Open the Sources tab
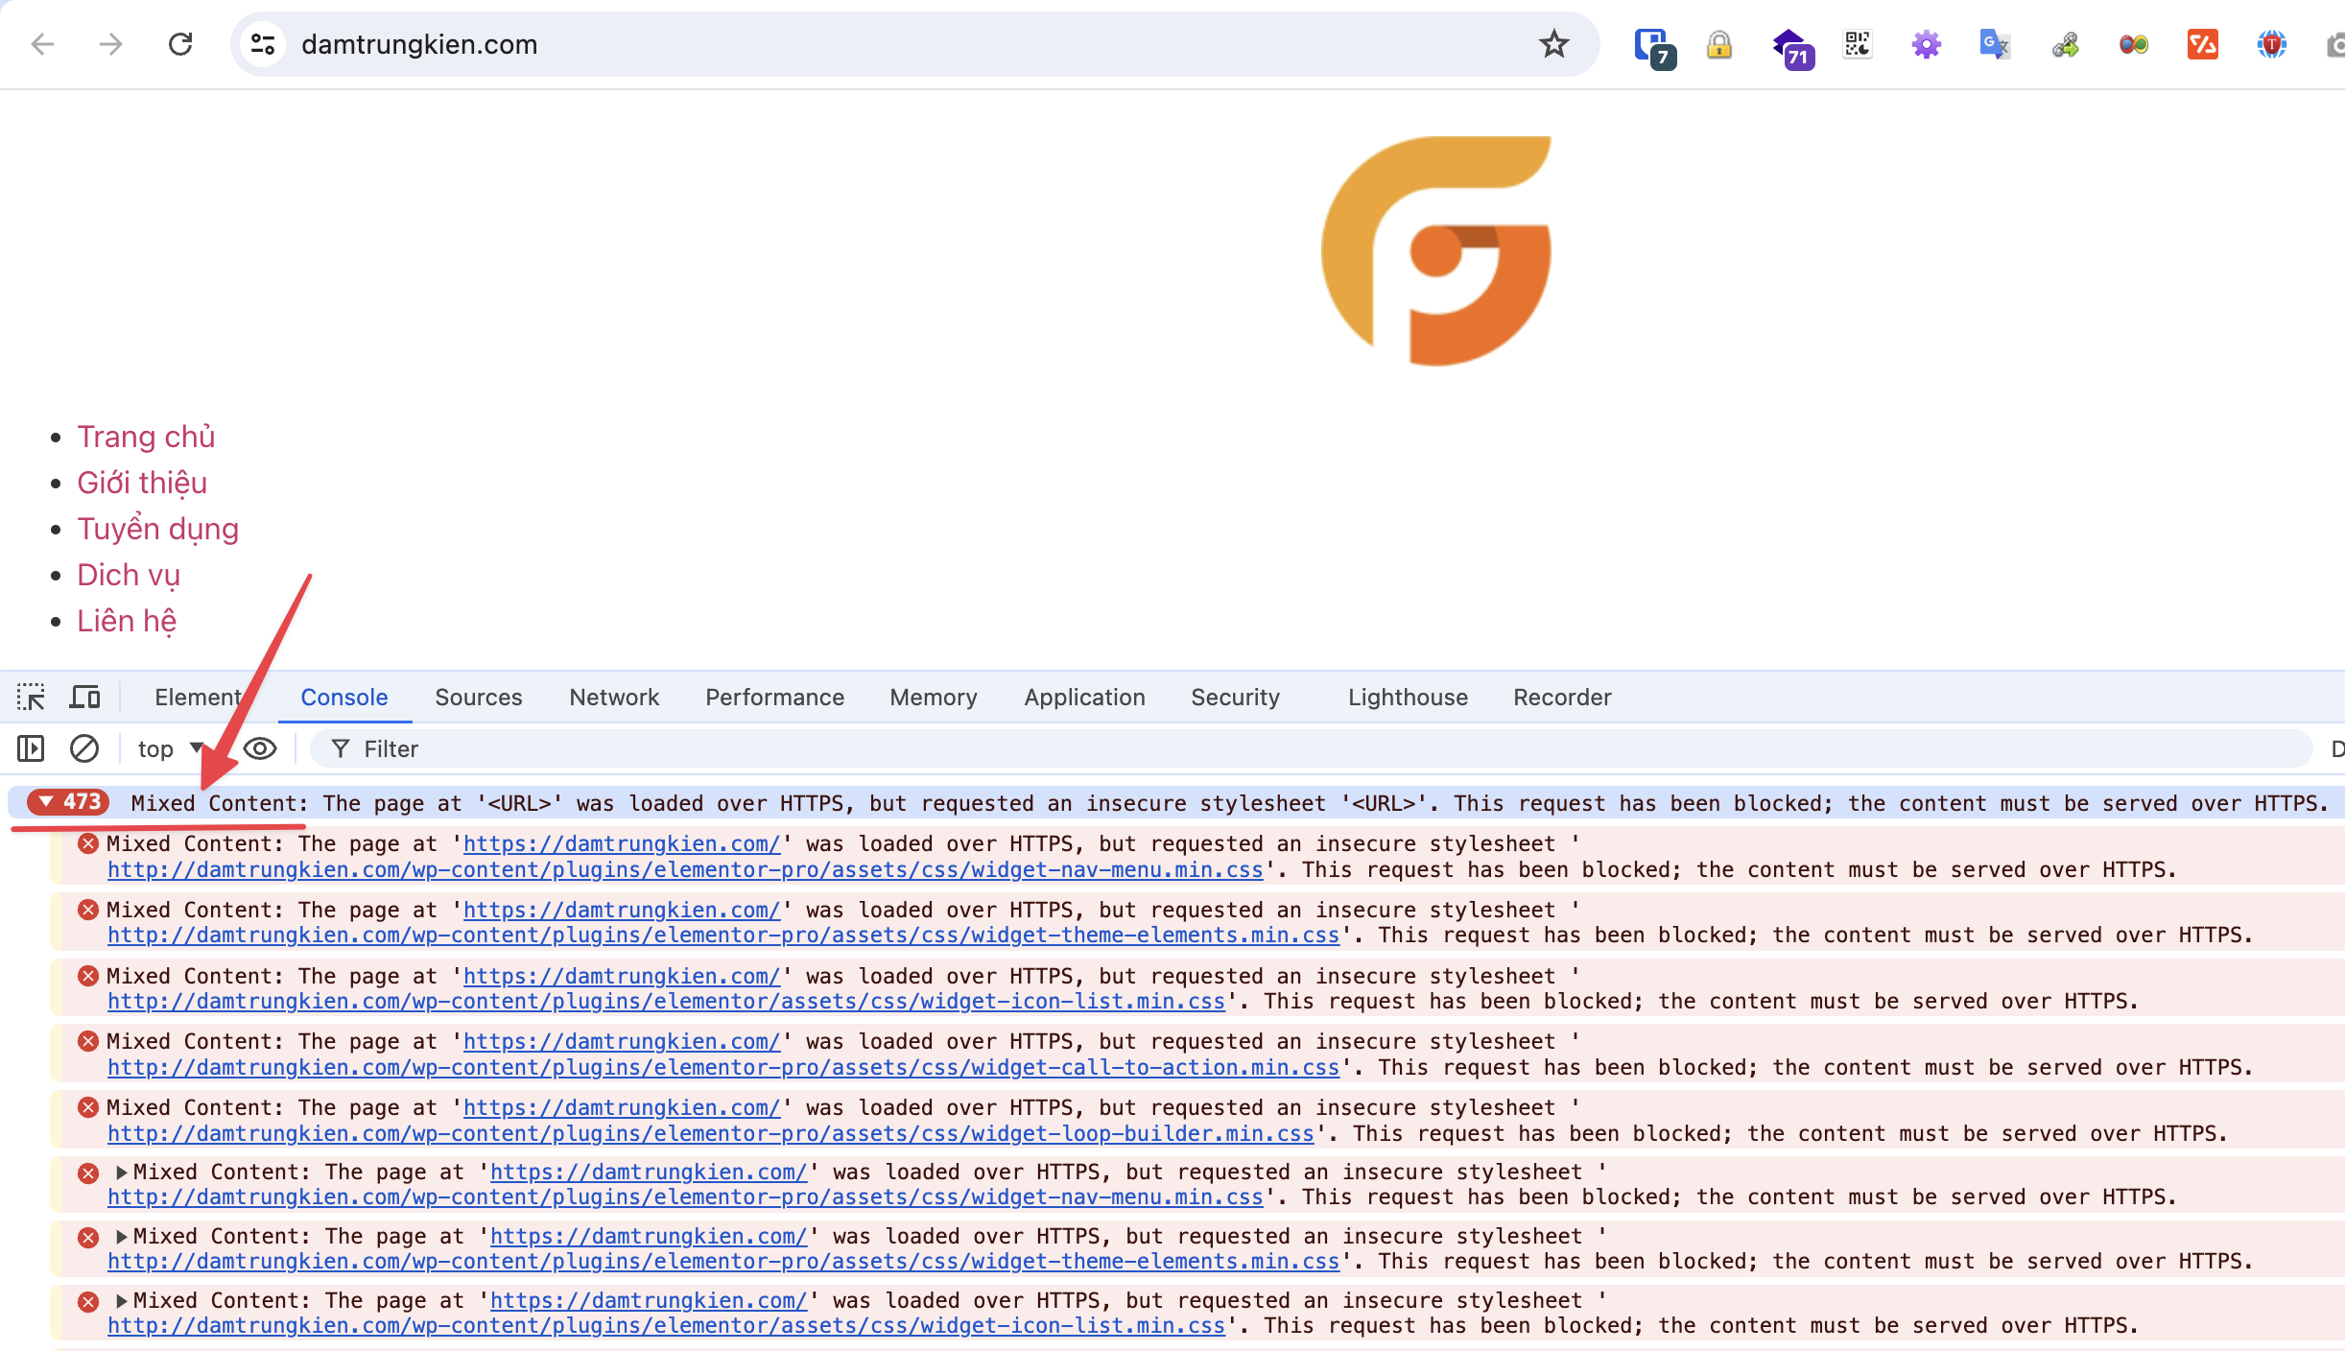 pyautogui.click(x=478, y=697)
